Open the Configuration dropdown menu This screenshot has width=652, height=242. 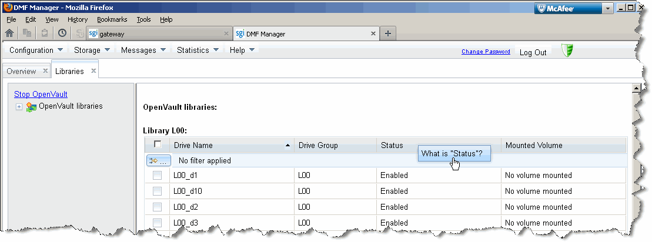36,51
